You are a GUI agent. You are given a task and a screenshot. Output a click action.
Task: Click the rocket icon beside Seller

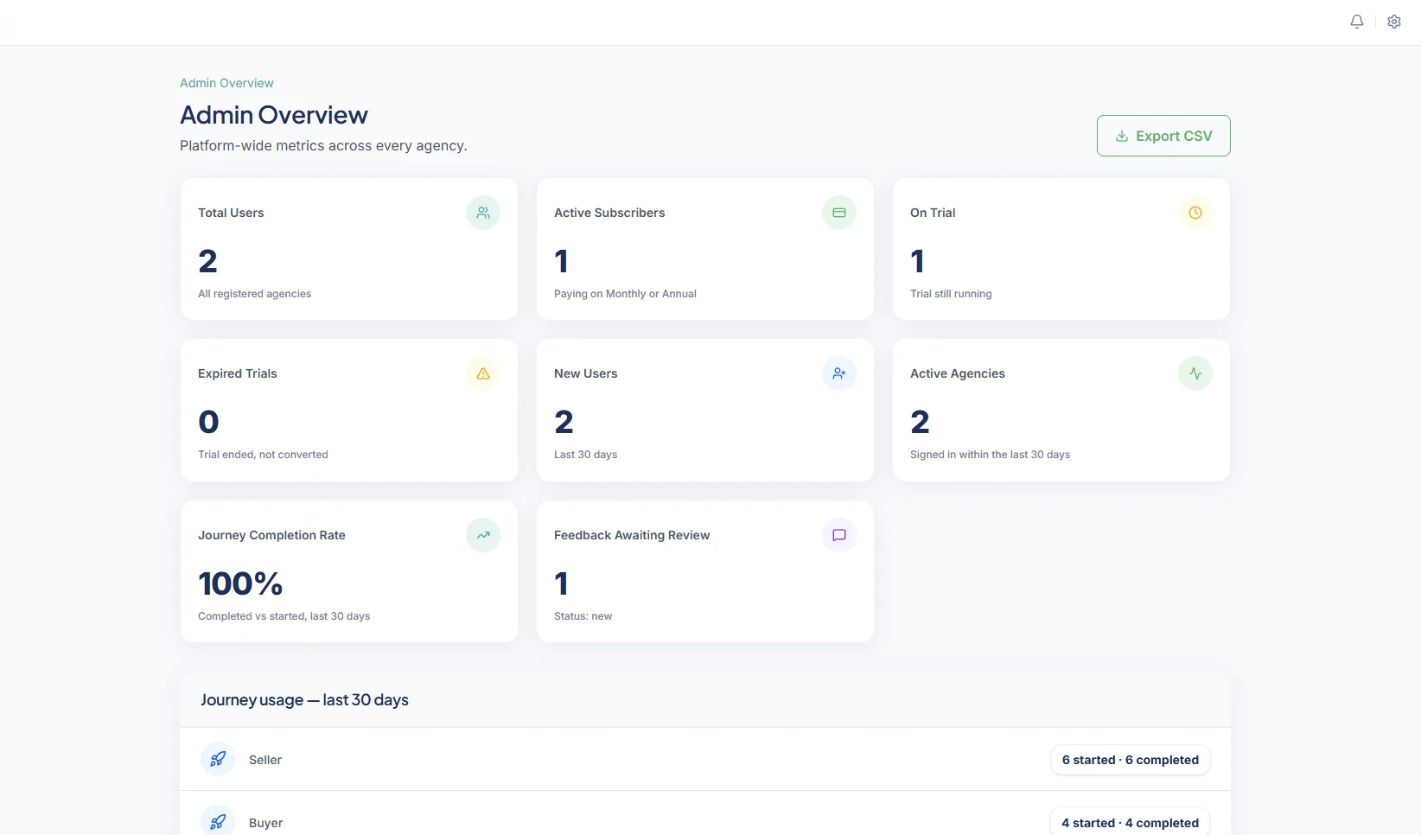(218, 759)
